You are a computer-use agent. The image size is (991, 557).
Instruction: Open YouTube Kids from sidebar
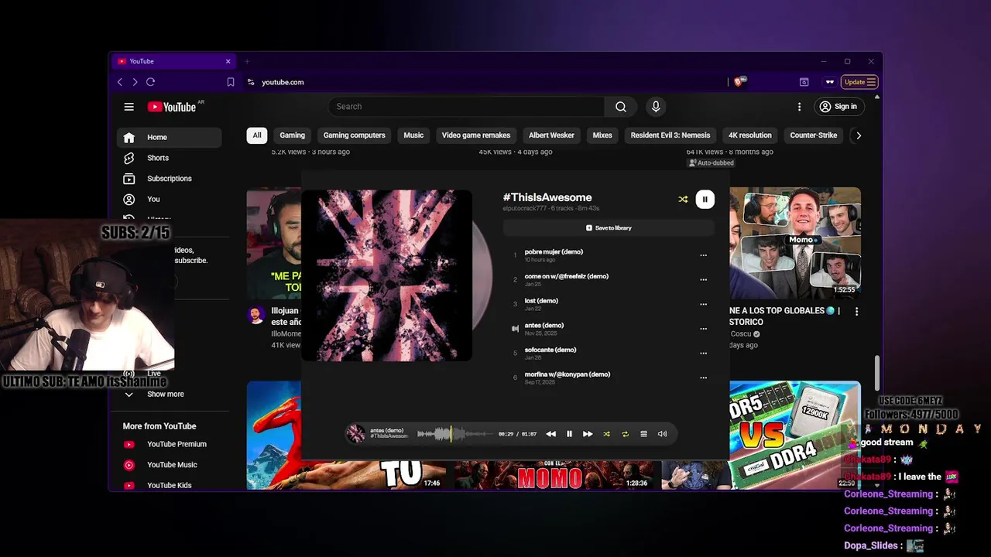coord(169,485)
